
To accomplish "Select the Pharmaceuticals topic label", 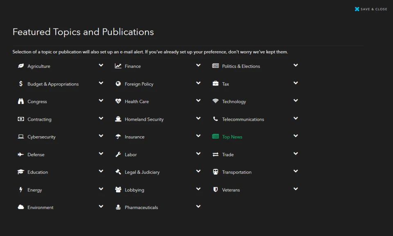I will [x=141, y=207].
